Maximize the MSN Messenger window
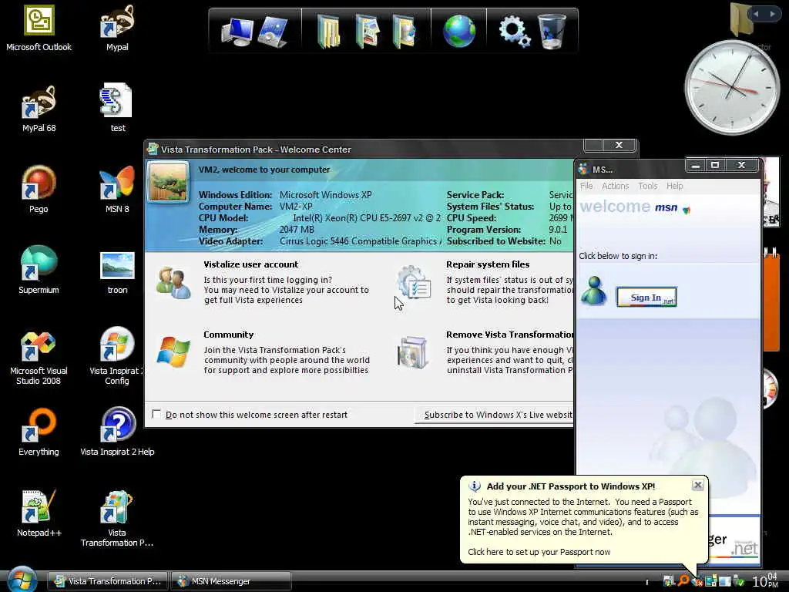Screen dimensions: 789x592 [714, 165]
